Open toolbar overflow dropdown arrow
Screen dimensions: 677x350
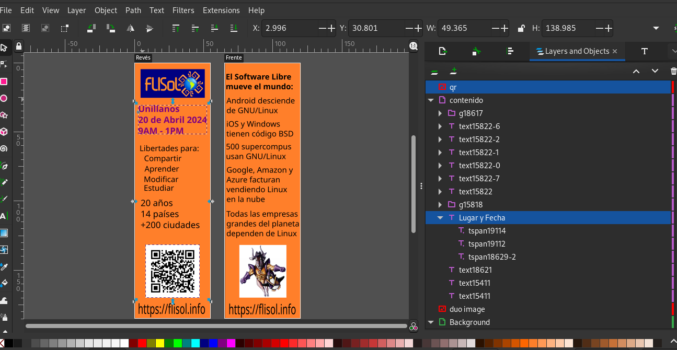[656, 28]
